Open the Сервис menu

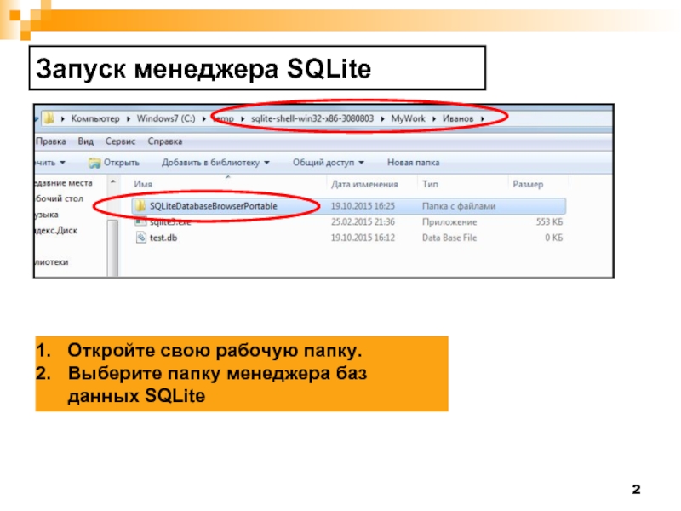120,141
